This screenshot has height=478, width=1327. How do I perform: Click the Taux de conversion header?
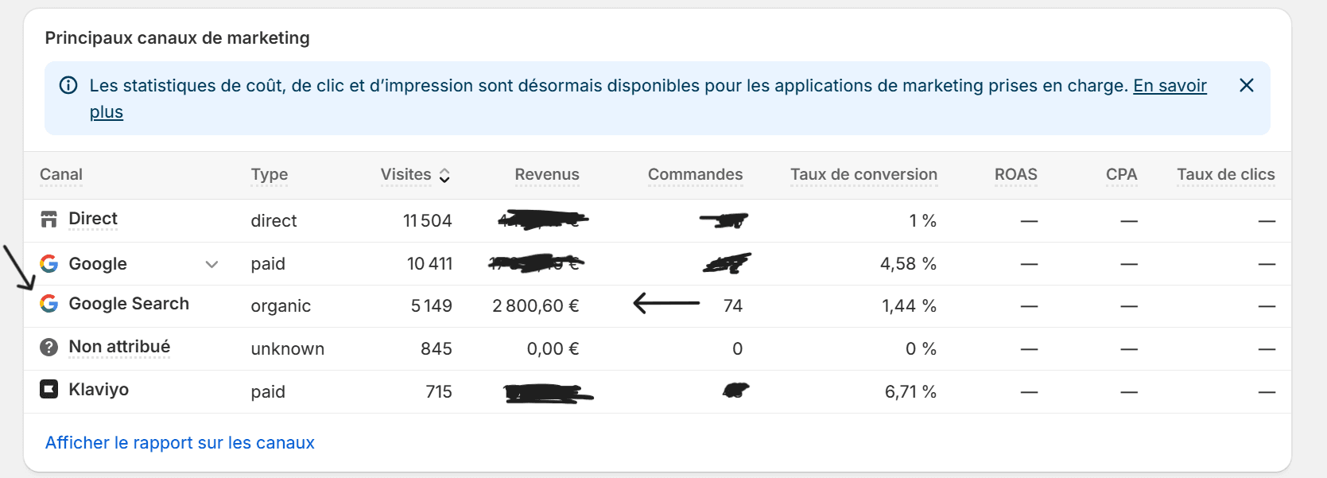click(863, 174)
